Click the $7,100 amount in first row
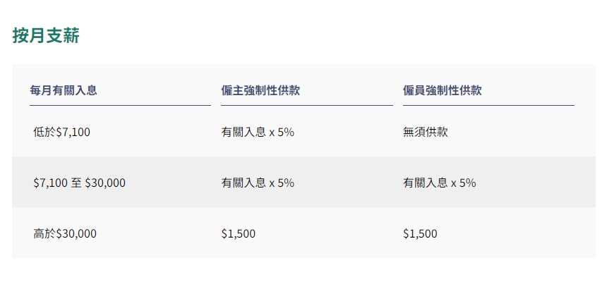607x282 pixels. pyautogui.click(x=73, y=133)
